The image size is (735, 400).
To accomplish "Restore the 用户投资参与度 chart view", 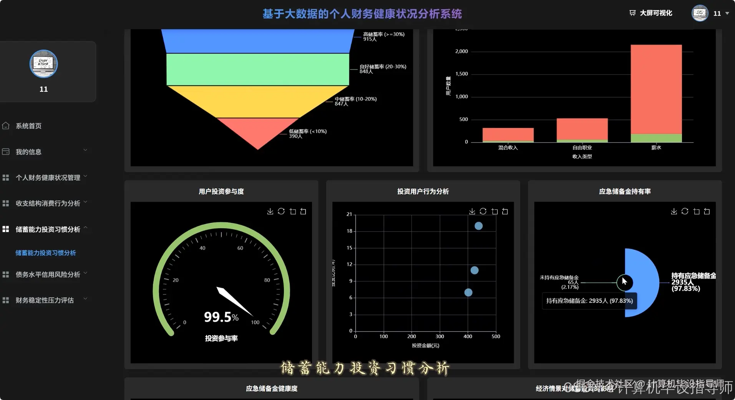I will click(303, 211).
